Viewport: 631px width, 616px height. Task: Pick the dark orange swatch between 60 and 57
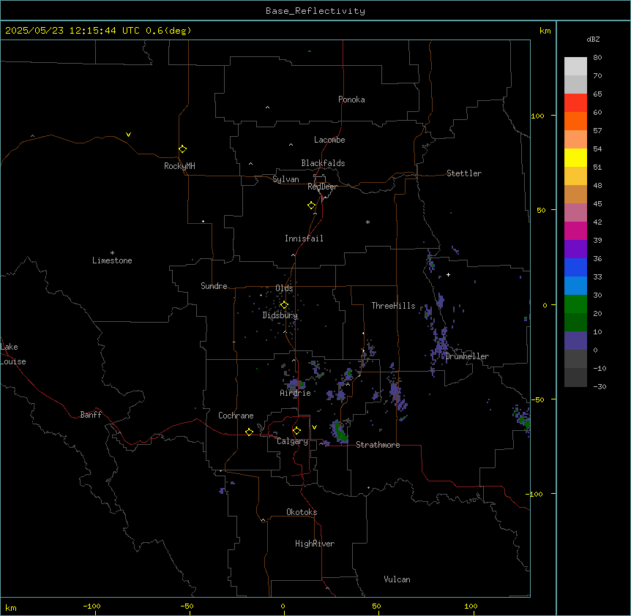[x=575, y=121]
